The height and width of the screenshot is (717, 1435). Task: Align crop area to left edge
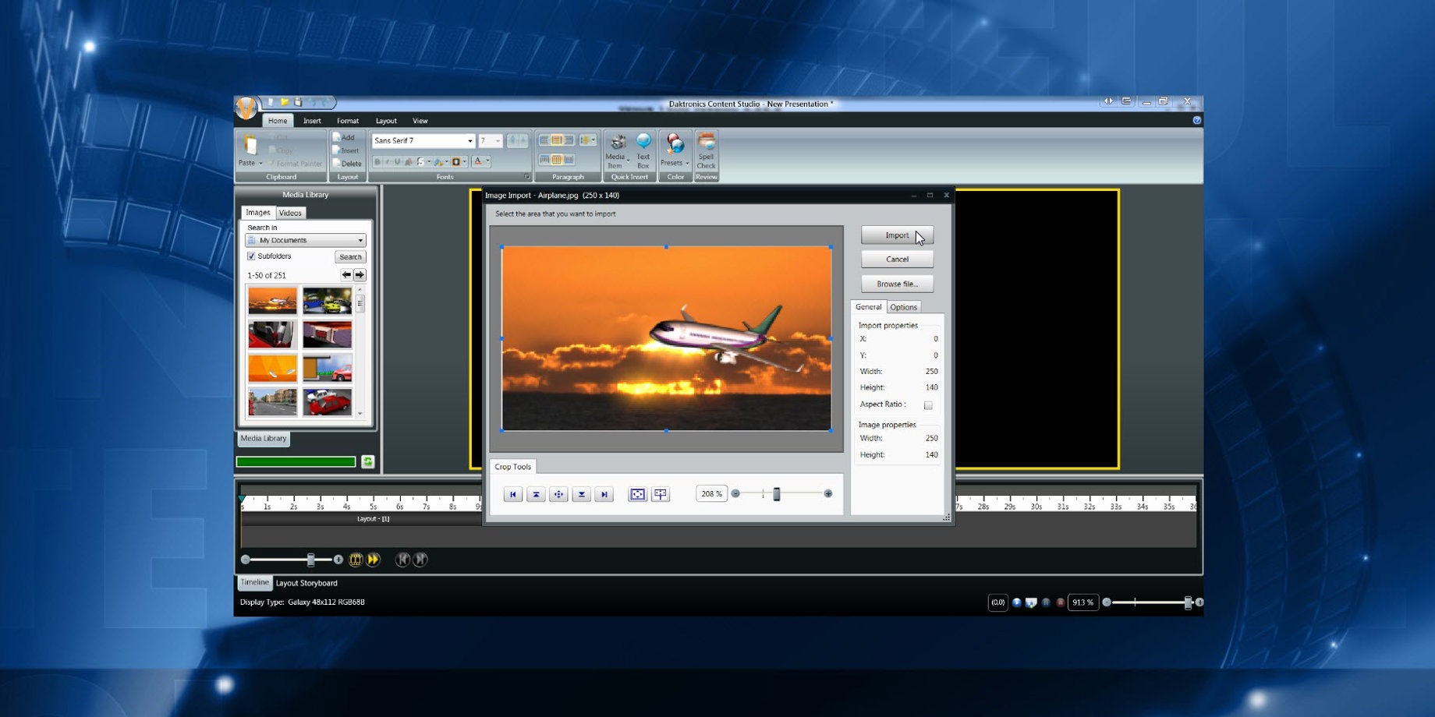[x=512, y=494]
